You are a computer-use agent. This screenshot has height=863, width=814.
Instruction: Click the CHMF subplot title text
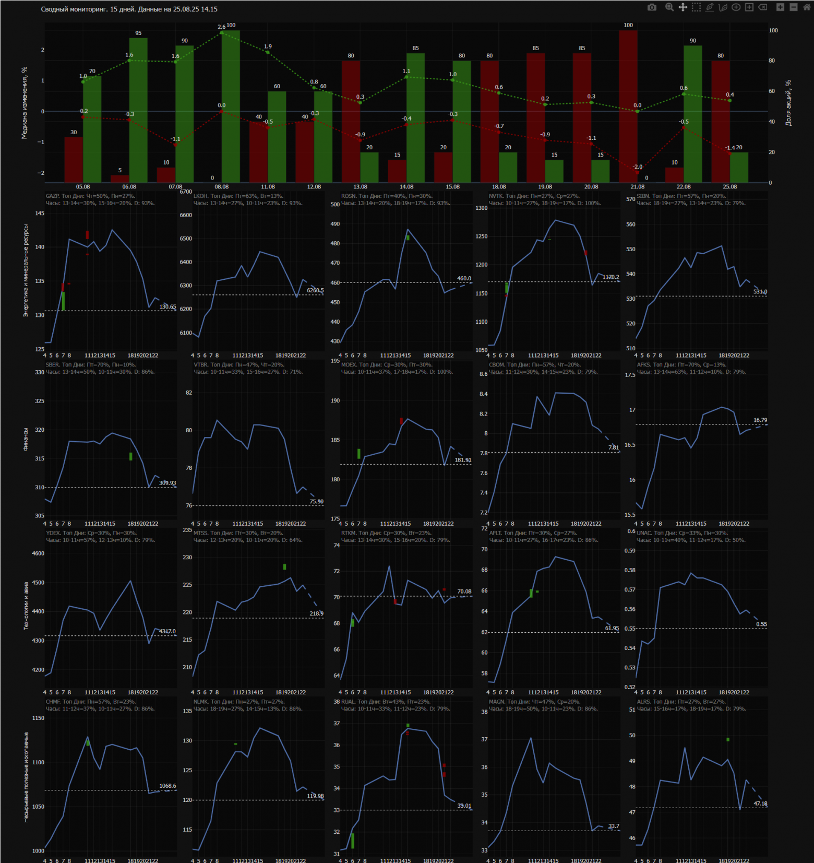(x=100, y=705)
